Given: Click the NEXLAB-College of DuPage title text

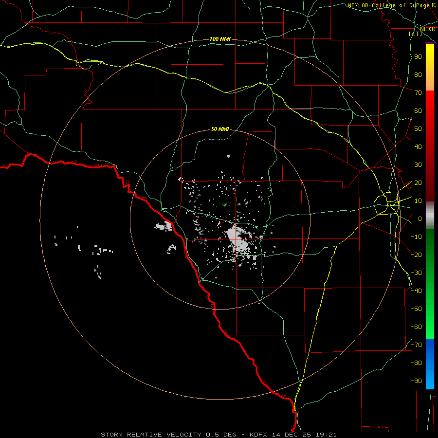Looking at the screenshot, I should click(x=388, y=5).
